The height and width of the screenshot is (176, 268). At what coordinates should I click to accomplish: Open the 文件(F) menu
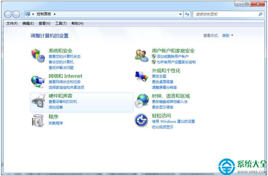tap(12, 23)
